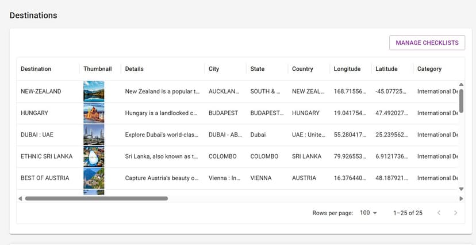This screenshot has height=245, width=476.
Task: Select the ETHNIC SRI LANKA destination cell
Action: 47,156
